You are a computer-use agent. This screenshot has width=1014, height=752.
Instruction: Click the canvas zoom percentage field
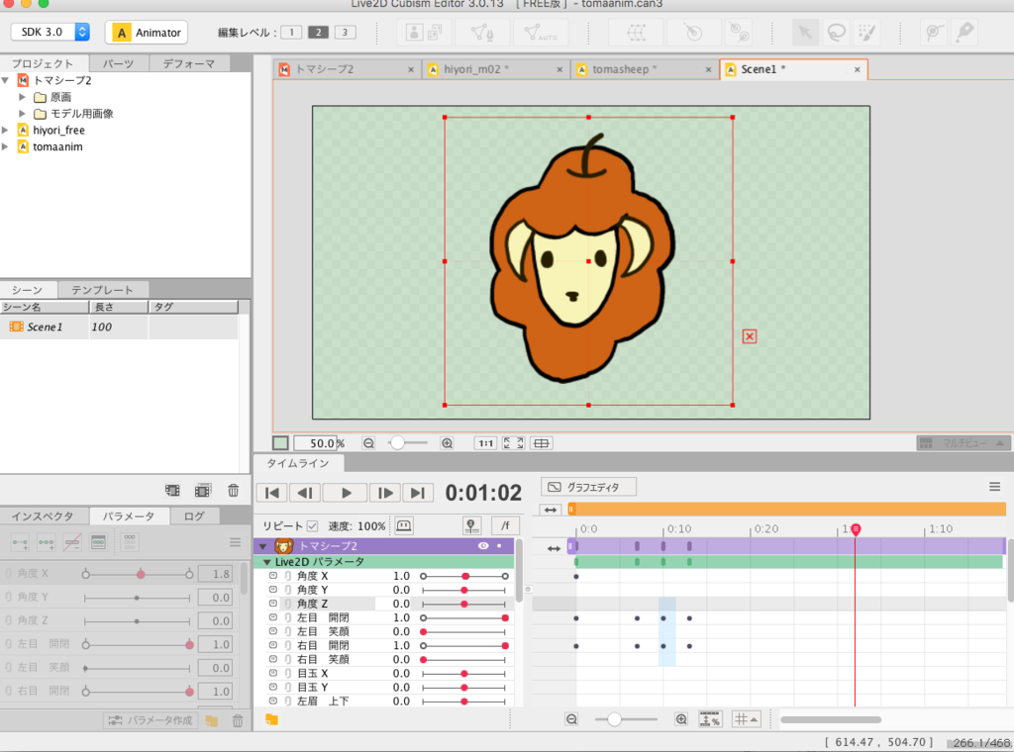click(316, 443)
